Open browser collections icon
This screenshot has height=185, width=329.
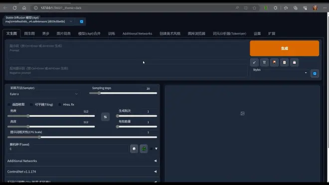[296, 8]
